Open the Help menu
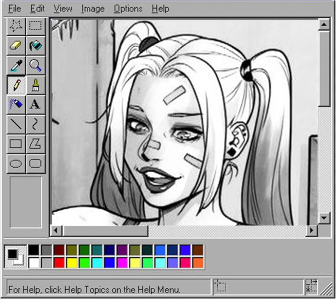Viewport: 336px width, 299px height. tap(160, 9)
